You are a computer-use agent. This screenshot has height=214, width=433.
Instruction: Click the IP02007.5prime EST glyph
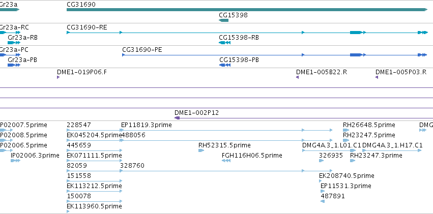point(6,130)
